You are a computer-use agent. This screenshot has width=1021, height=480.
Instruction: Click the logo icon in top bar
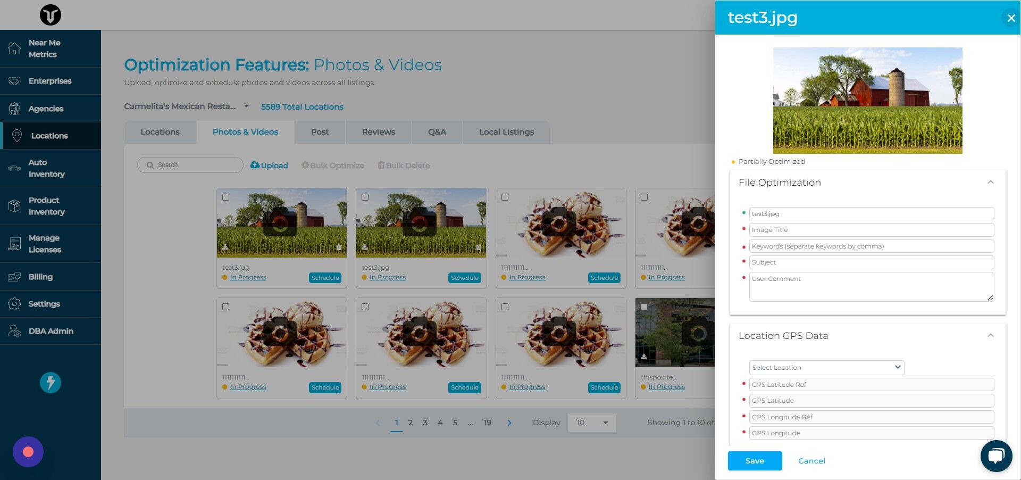click(51, 15)
